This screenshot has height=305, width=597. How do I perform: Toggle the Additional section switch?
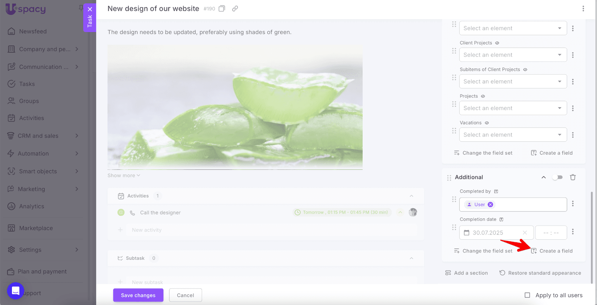pyautogui.click(x=557, y=177)
